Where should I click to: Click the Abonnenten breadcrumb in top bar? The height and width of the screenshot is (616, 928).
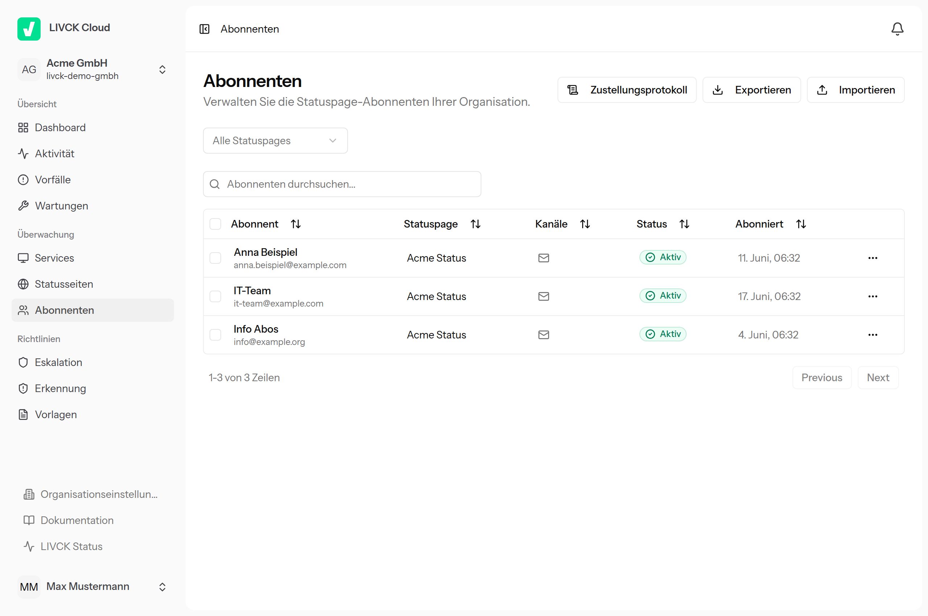pos(250,29)
